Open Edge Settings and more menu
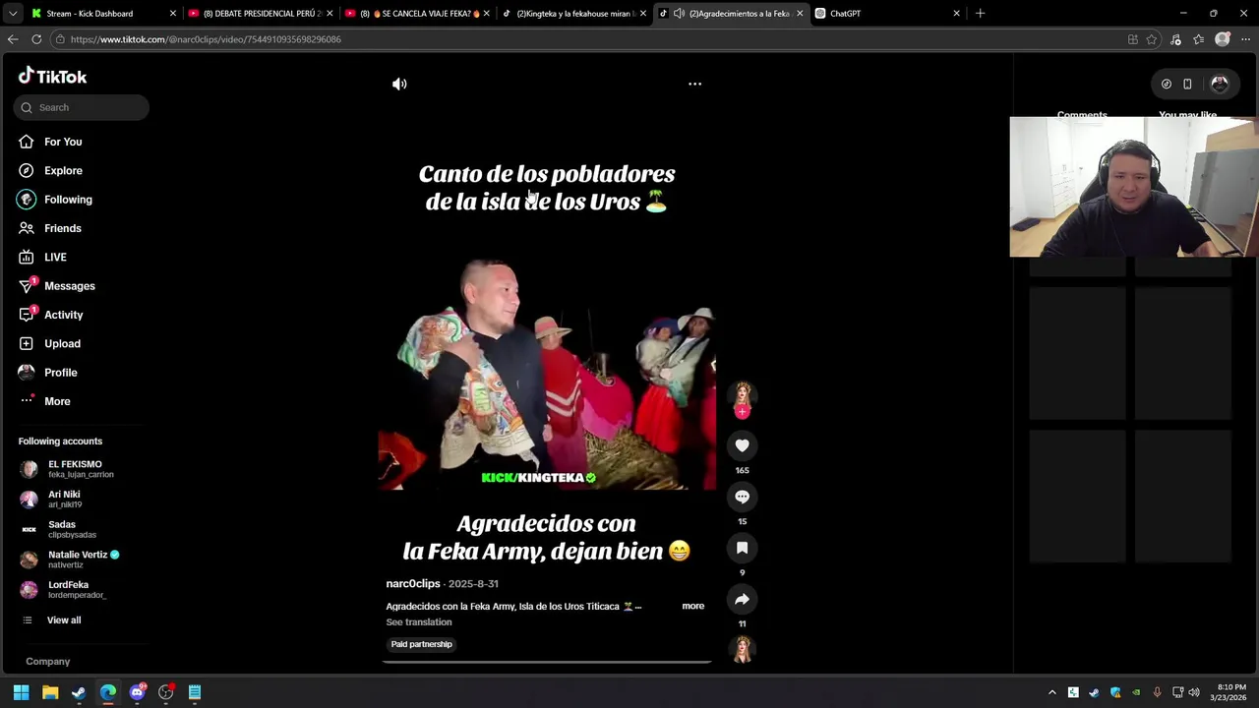This screenshot has width=1259, height=708. click(x=1246, y=39)
